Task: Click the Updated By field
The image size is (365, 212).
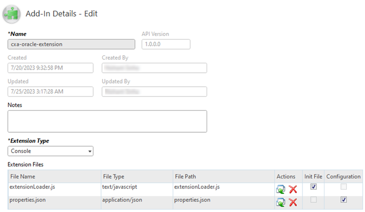Action: click(x=154, y=92)
